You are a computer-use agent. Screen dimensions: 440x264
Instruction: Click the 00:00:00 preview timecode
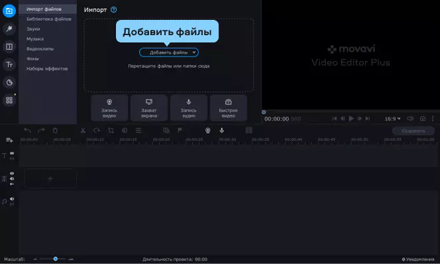[282, 119]
